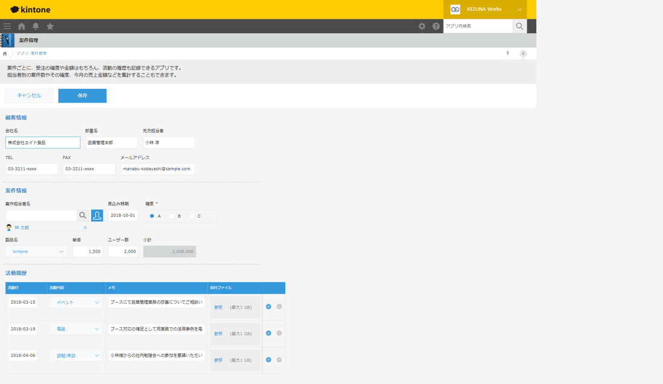Click the 部署名 field 品質管理本部
663x384 pixels.
(112, 142)
